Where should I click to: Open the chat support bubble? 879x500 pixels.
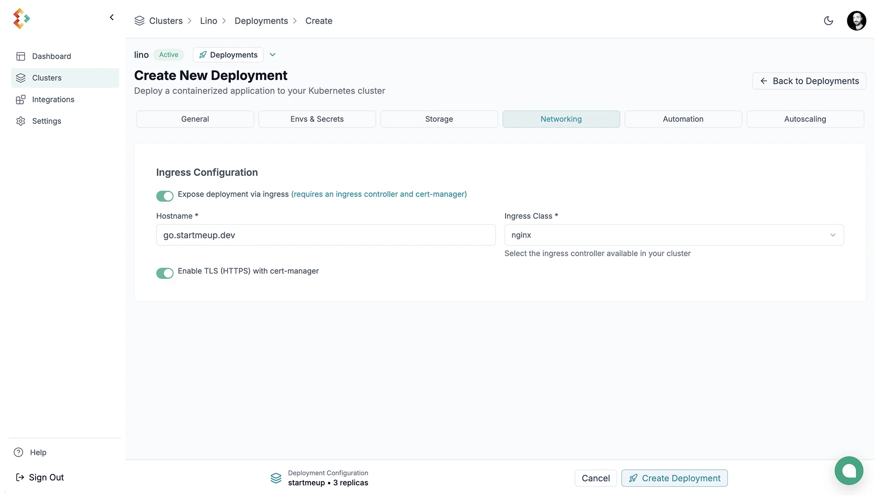(x=848, y=470)
